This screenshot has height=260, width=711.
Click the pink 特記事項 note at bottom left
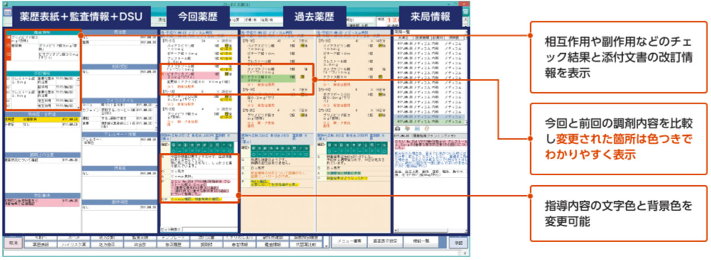tap(41, 203)
